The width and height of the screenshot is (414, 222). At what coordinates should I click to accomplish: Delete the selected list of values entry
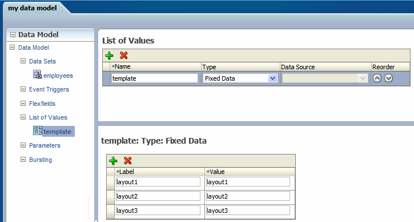pos(123,55)
